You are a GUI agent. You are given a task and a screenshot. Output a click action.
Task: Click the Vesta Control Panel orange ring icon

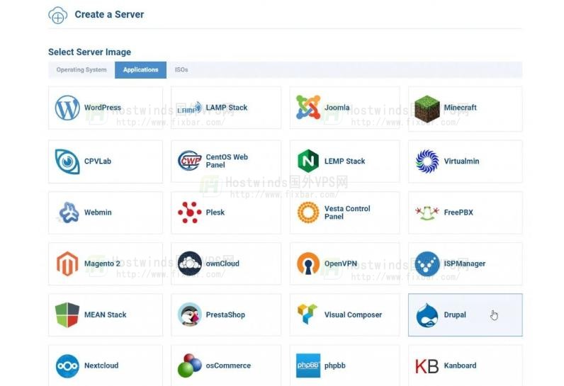(x=308, y=212)
